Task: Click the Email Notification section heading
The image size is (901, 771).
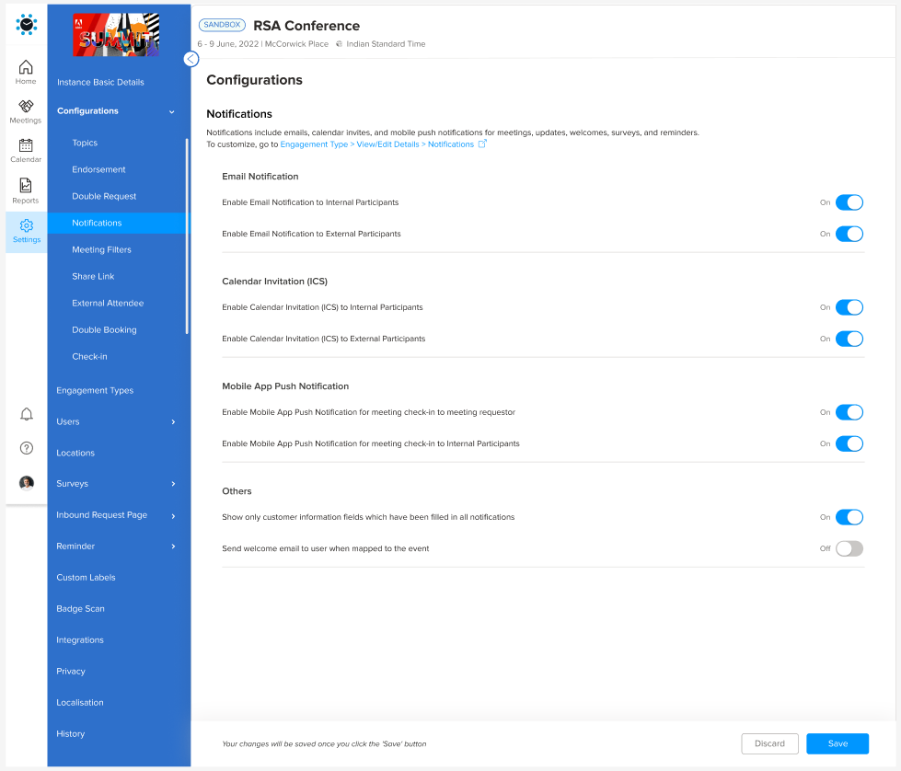Action: click(x=260, y=177)
